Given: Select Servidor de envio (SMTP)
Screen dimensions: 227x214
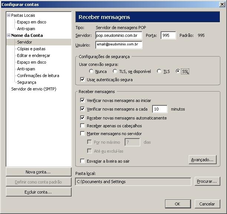Looking at the screenshot, I should 34,89.
